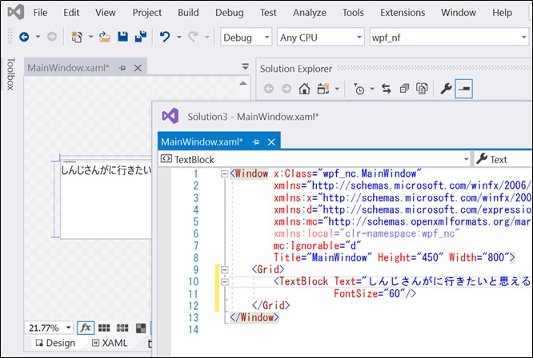Toggle snap to gridlines icon
The height and width of the screenshot is (358, 533).
122,328
